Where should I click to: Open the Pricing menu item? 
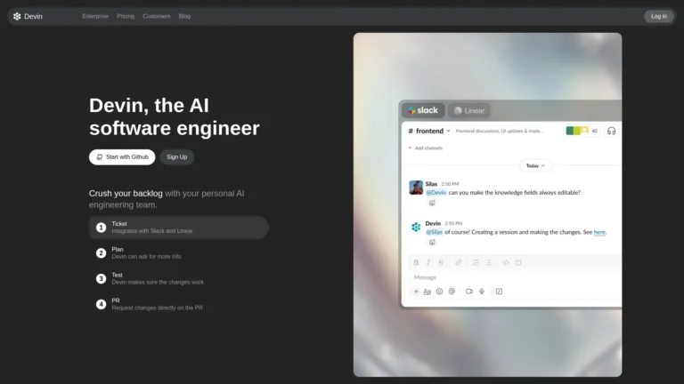point(126,16)
